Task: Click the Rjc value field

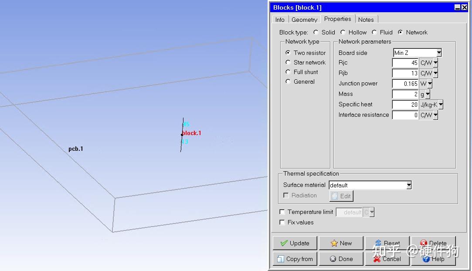Action: (x=405, y=63)
